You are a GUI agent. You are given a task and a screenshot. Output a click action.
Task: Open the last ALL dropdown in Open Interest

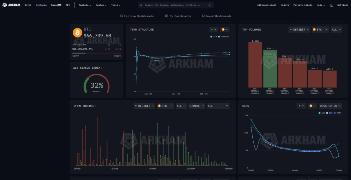pyautogui.click(x=218, y=106)
